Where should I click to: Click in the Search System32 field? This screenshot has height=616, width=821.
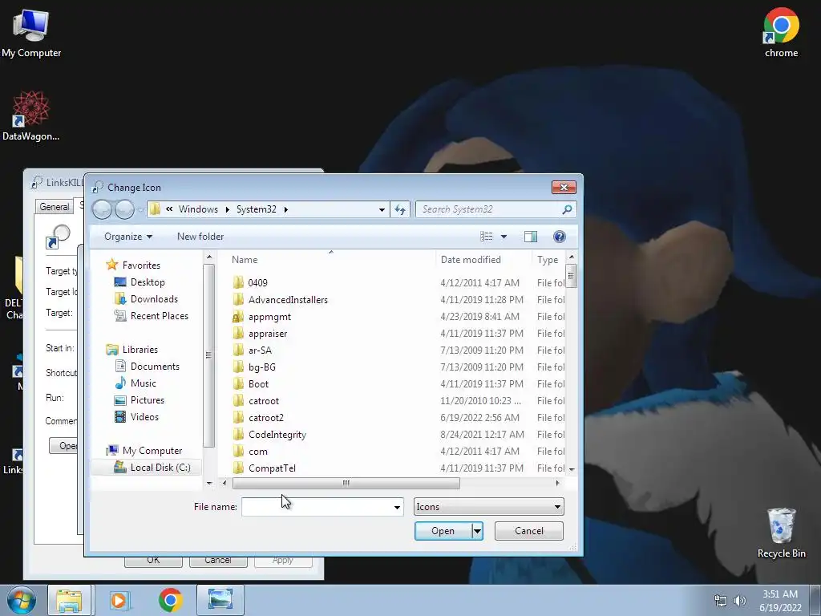tap(490, 209)
